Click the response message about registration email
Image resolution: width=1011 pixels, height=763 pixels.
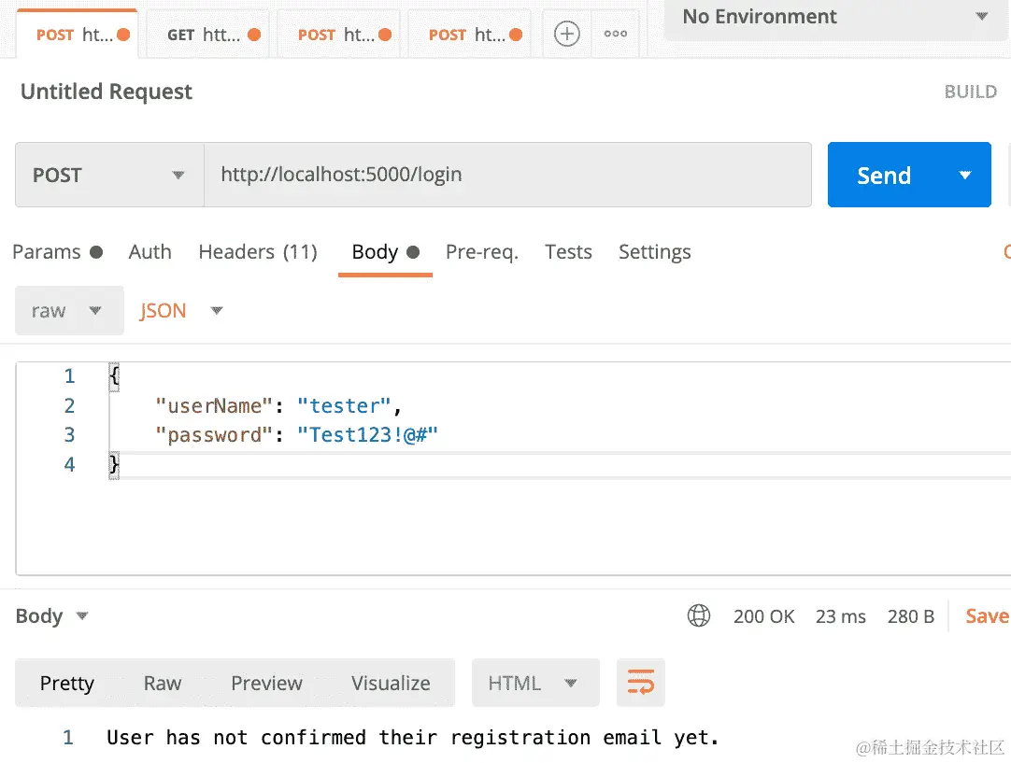click(413, 737)
